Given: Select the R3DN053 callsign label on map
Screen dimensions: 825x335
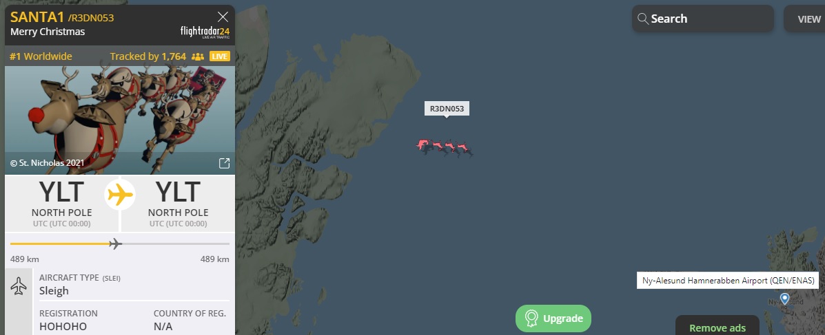Looking at the screenshot, I should point(447,109).
